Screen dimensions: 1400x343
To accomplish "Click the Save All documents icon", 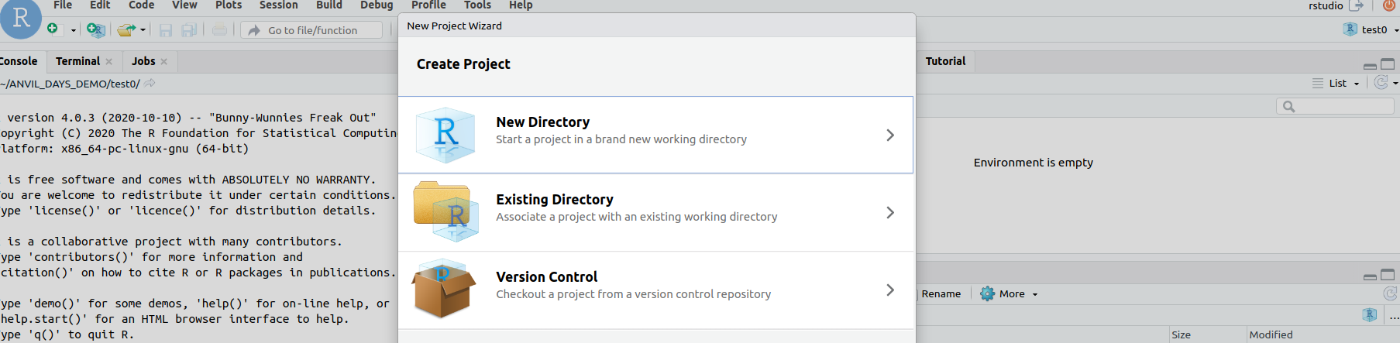I will click(x=188, y=30).
